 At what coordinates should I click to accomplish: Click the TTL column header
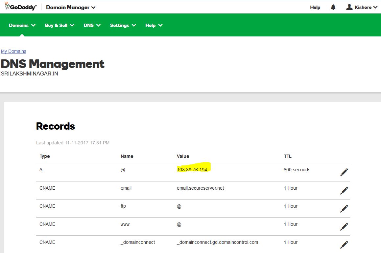point(287,156)
